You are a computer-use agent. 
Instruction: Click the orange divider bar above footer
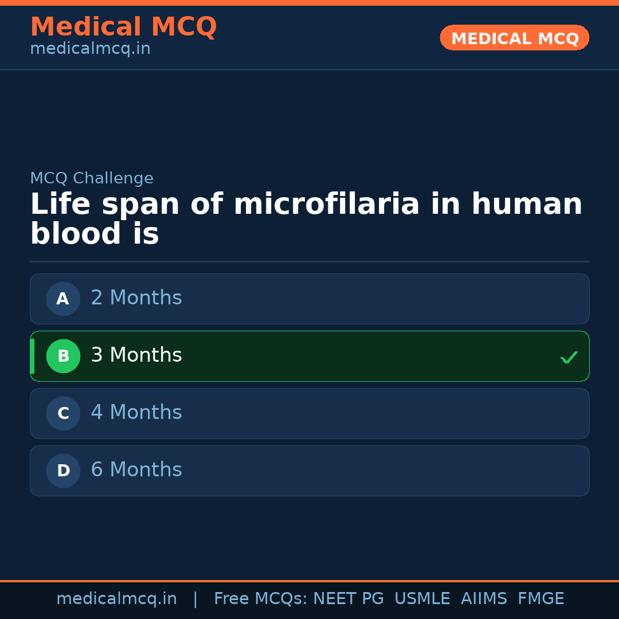(x=309, y=581)
